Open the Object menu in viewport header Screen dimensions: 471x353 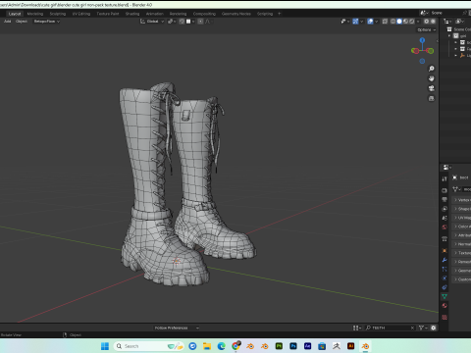click(x=22, y=22)
